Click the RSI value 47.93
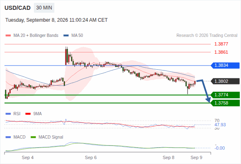Image resolution: width=241 pixels, height=164 pixels. tap(220, 125)
